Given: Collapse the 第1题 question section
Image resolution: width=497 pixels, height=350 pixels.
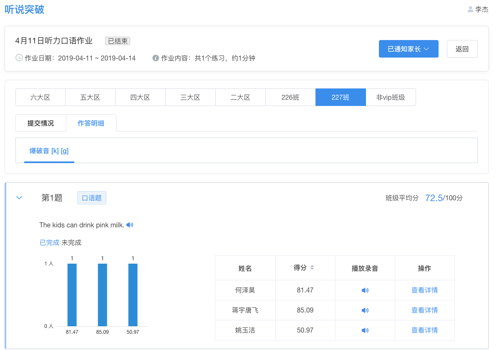Looking at the screenshot, I should 19,198.
